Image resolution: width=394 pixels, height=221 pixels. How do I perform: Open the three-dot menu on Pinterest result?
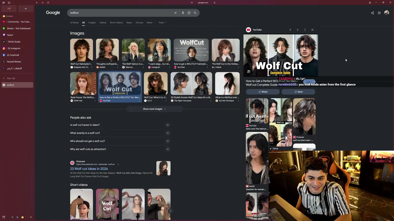tap(118, 164)
